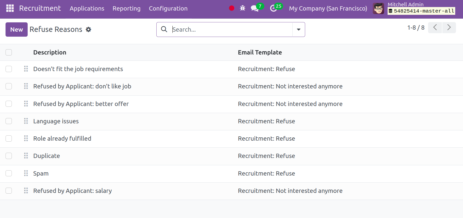Image resolution: width=463 pixels, height=218 pixels.
Task: Click the database name 54825414-master-all
Action: pos(422,11)
